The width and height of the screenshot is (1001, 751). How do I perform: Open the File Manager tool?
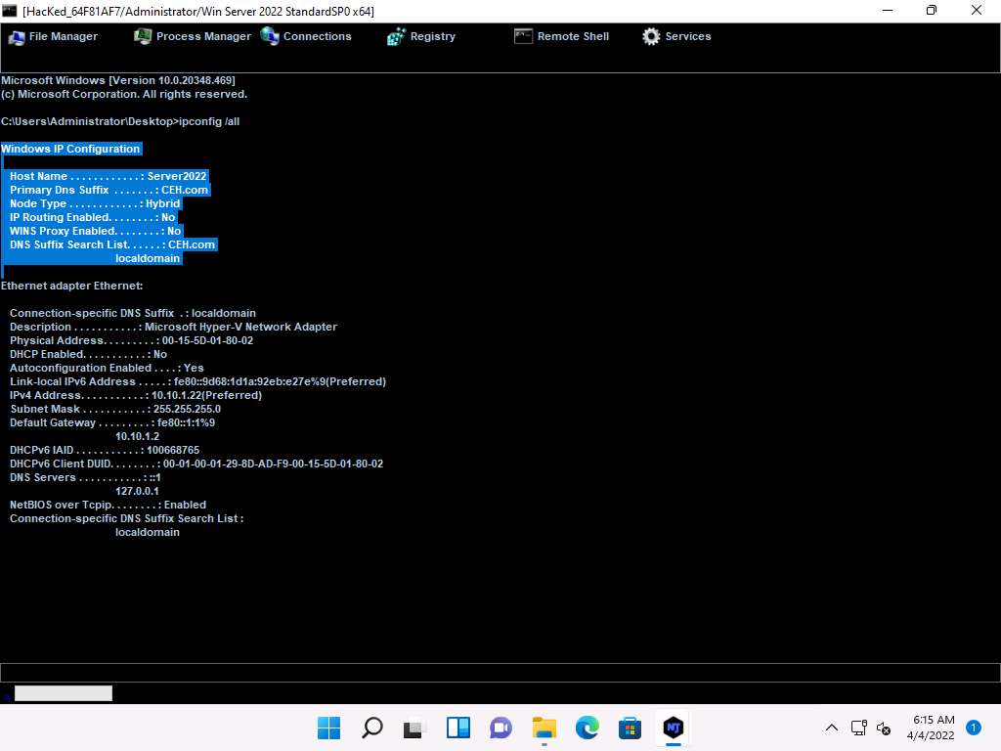54,36
